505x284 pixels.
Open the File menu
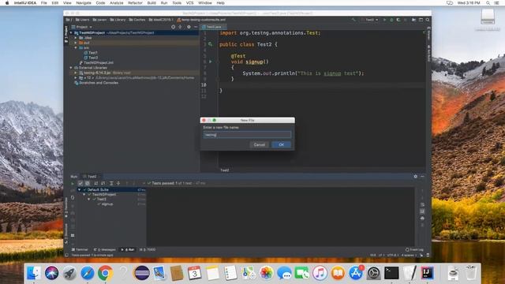(44, 3)
